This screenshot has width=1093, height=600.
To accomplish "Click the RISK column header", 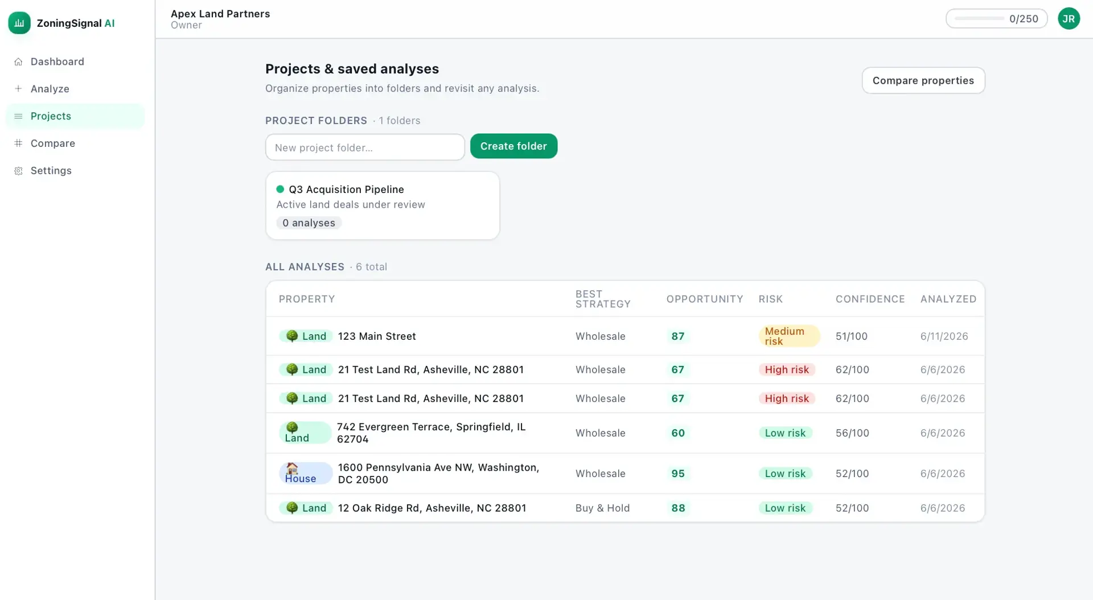I will tap(771, 299).
